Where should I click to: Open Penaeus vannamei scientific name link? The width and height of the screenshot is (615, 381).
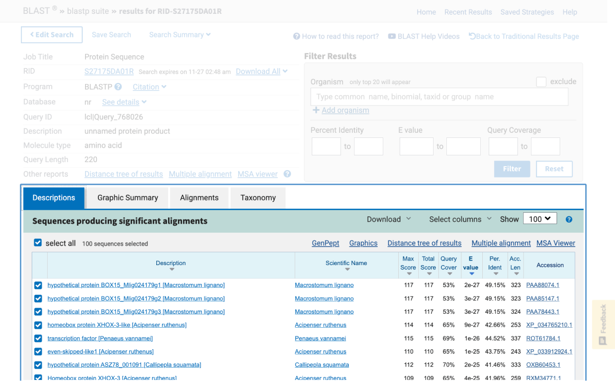tap(320, 338)
